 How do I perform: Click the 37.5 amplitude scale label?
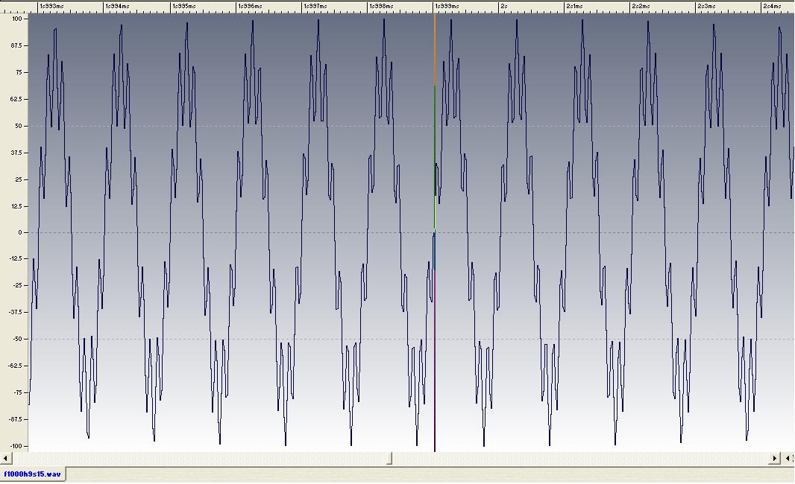(16, 153)
